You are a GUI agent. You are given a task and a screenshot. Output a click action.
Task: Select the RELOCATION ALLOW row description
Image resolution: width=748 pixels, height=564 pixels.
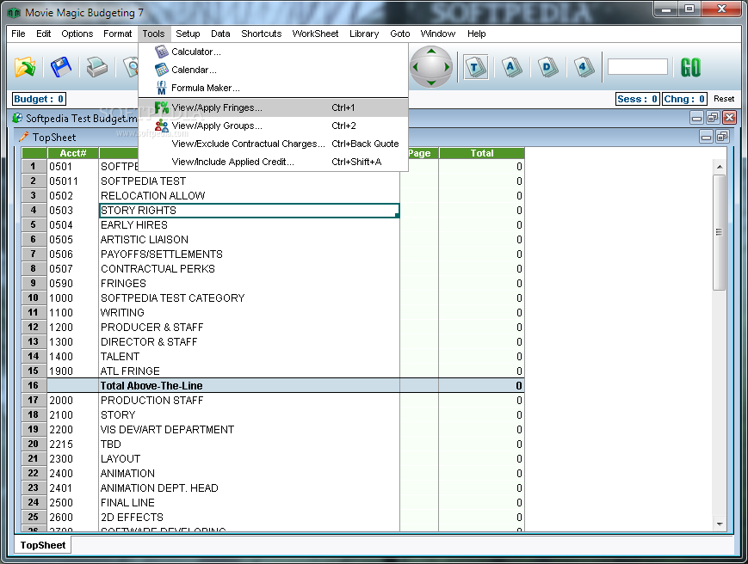pos(249,196)
